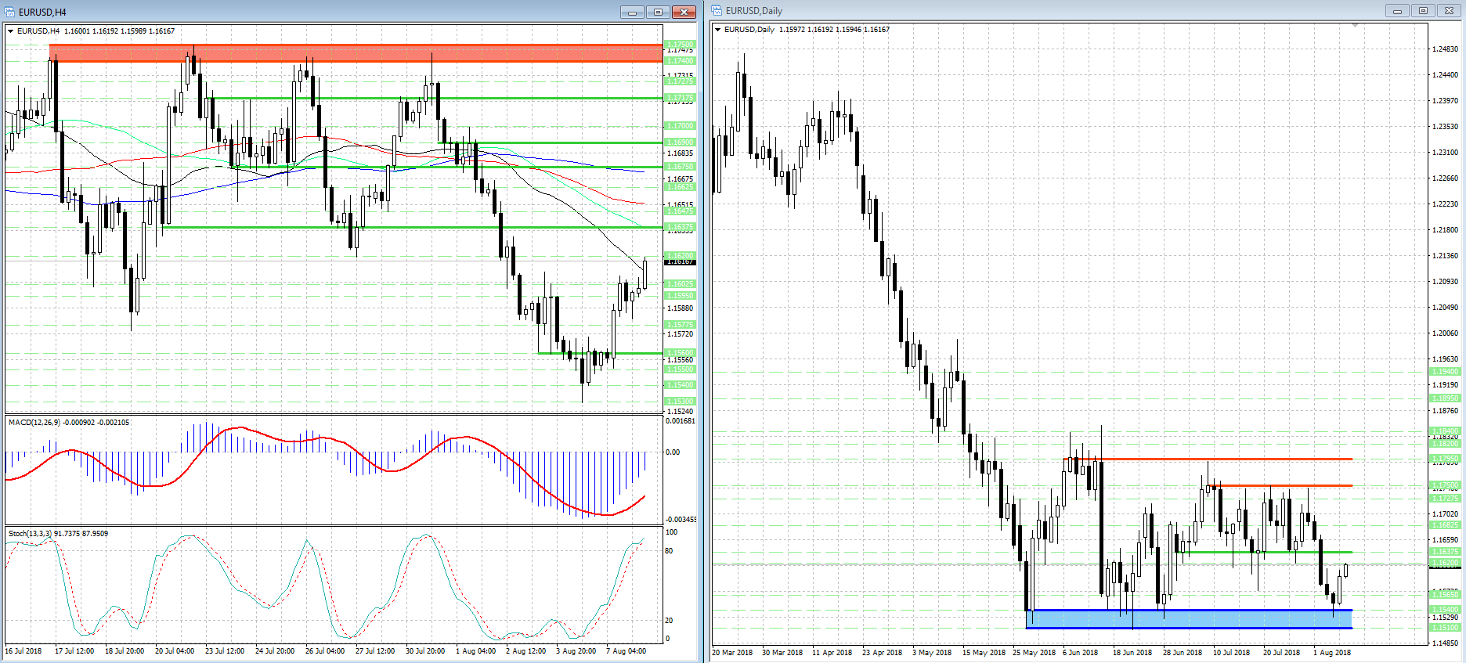Click the 1.17500 price label on H4 scale
This screenshot has width=1466, height=663.
click(x=679, y=45)
